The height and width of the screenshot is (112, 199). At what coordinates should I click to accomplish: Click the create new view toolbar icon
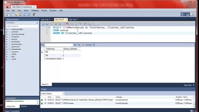tap(25, 15)
